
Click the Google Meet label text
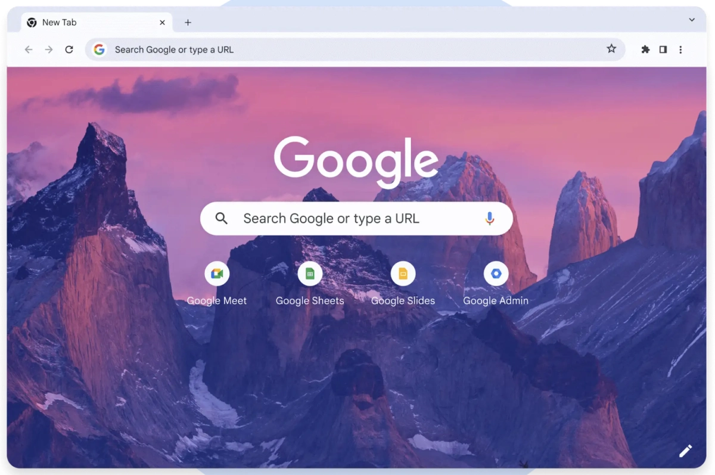[x=217, y=301]
